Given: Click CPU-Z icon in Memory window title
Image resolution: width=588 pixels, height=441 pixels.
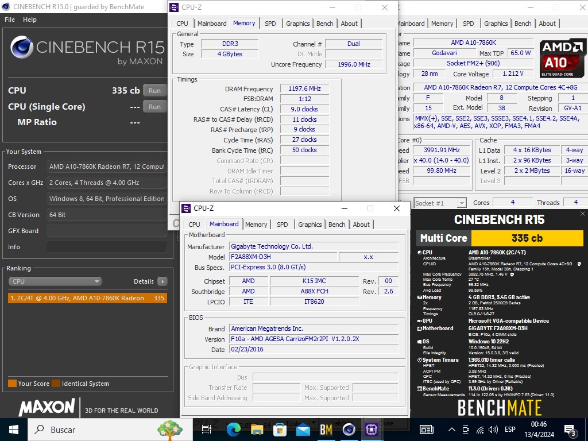Looking at the screenshot, I should pos(174,7).
